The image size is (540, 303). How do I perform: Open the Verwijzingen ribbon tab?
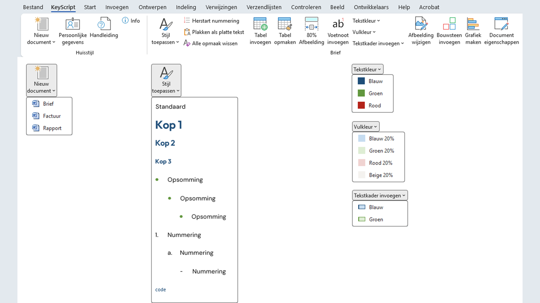pyautogui.click(x=221, y=7)
